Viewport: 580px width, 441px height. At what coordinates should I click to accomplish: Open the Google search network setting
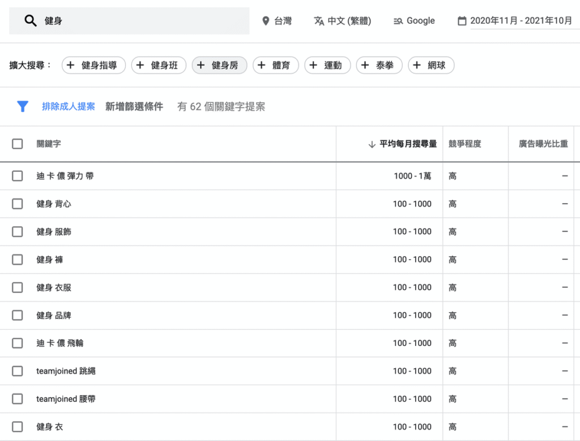[414, 21]
